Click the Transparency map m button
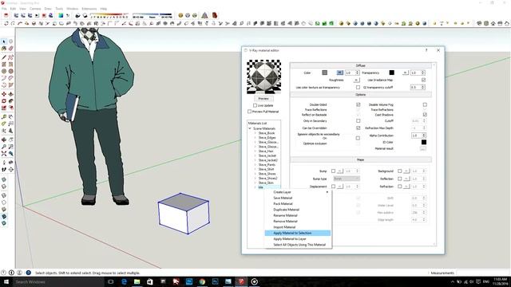The height and width of the screenshot is (287, 511). click(405, 73)
